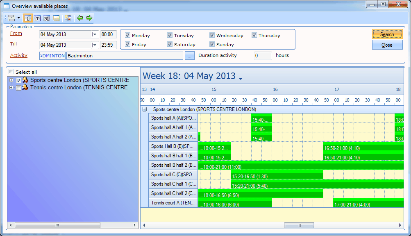The height and width of the screenshot is (236, 411).
Task: Open the From date dropdown
Action: click(95, 34)
